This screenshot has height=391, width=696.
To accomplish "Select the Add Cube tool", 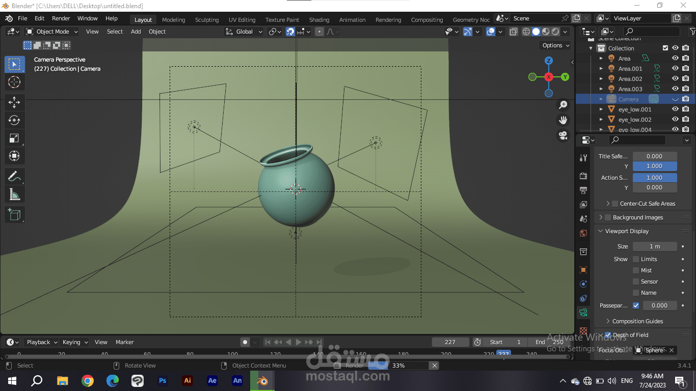I will pyautogui.click(x=14, y=215).
